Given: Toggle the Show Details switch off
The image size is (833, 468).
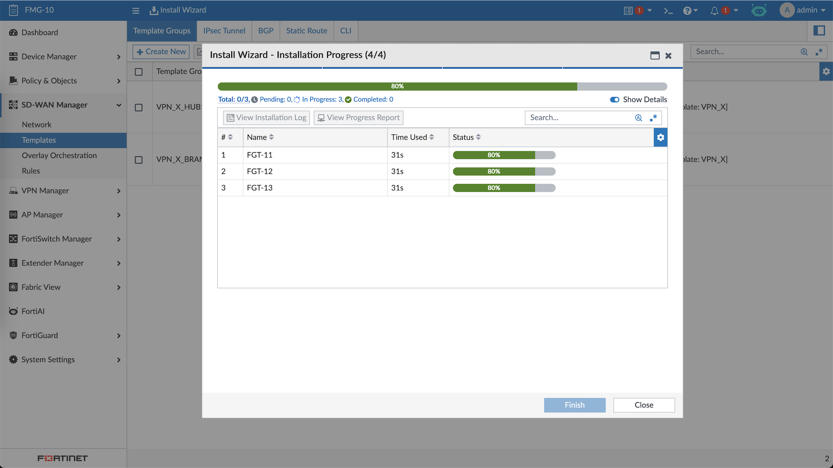Looking at the screenshot, I should pyautogui.click(x=614, y=100).
